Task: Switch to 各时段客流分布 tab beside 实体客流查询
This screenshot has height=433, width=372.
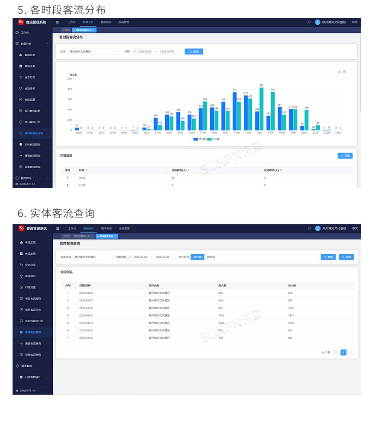Action: 82,236
